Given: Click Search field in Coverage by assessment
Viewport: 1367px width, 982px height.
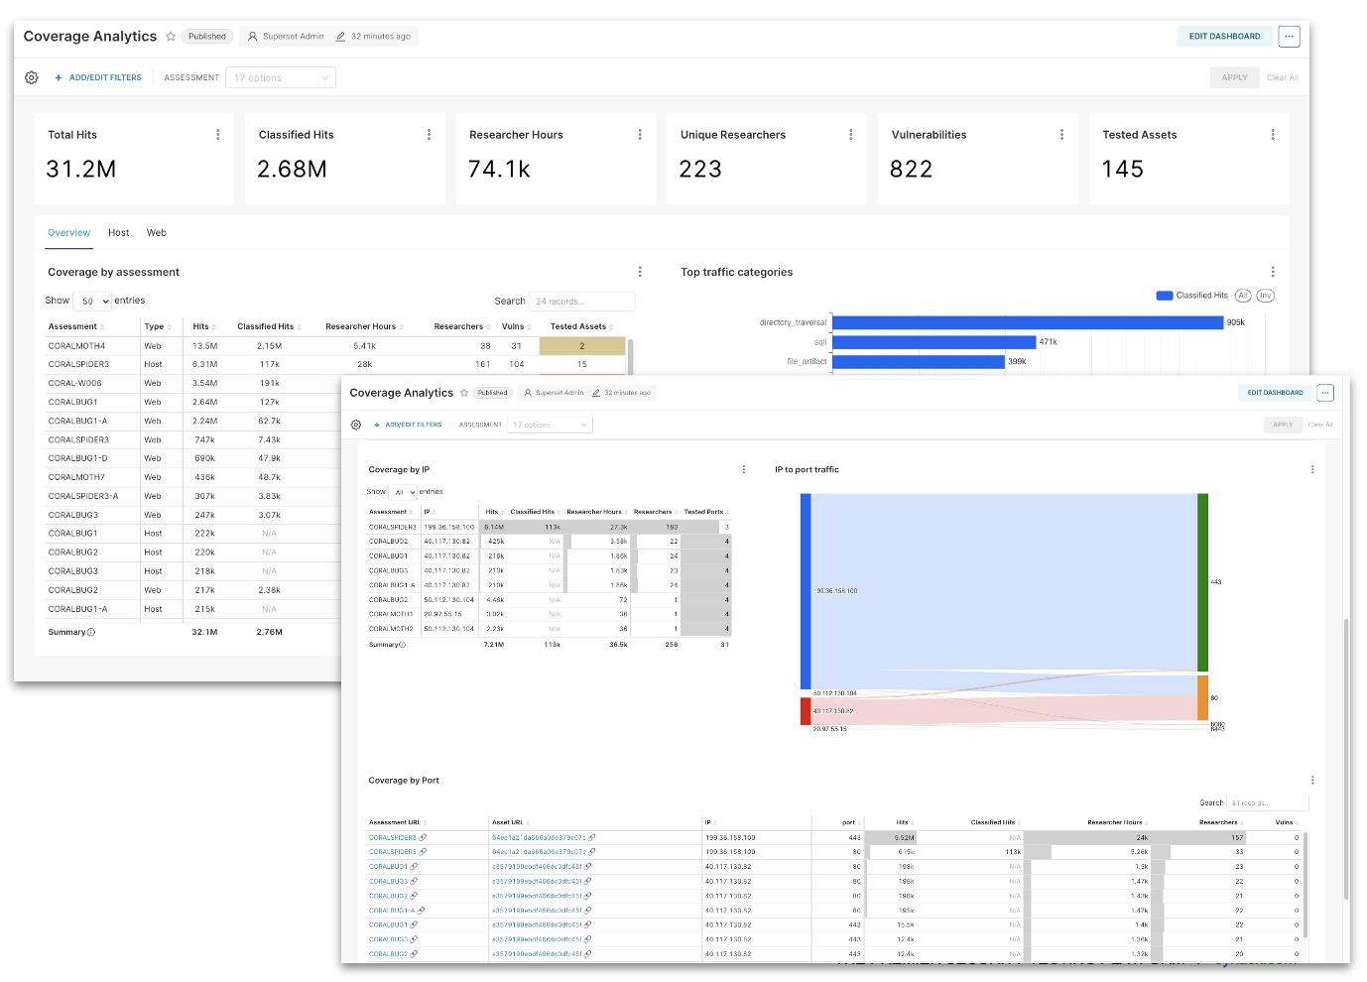Looking at the screenshot, I should click(581, 301).
